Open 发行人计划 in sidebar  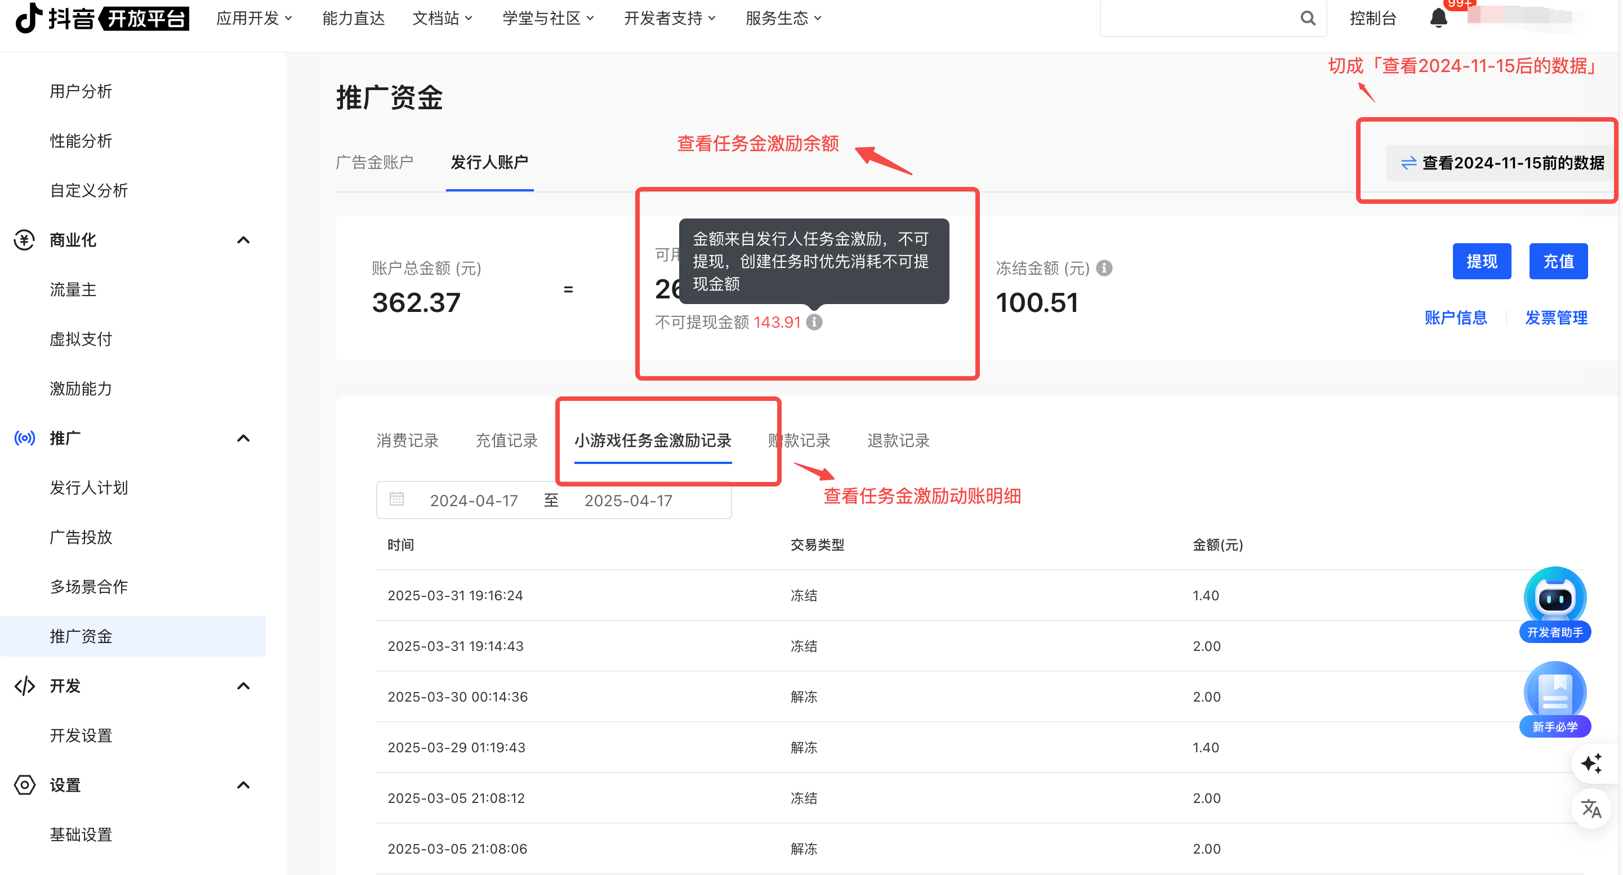click(x=89, y=488)
